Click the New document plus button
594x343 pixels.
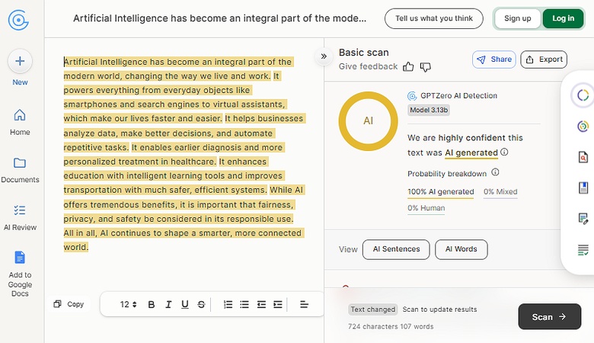point(20,61)
